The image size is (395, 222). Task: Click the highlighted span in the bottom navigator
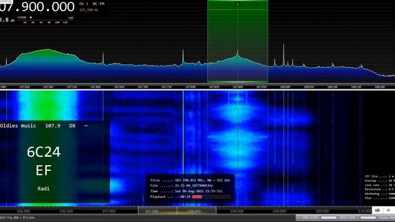click(x=177, y=210)
